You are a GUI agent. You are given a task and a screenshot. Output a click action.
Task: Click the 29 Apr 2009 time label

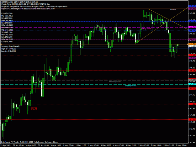tap(6, 145)
